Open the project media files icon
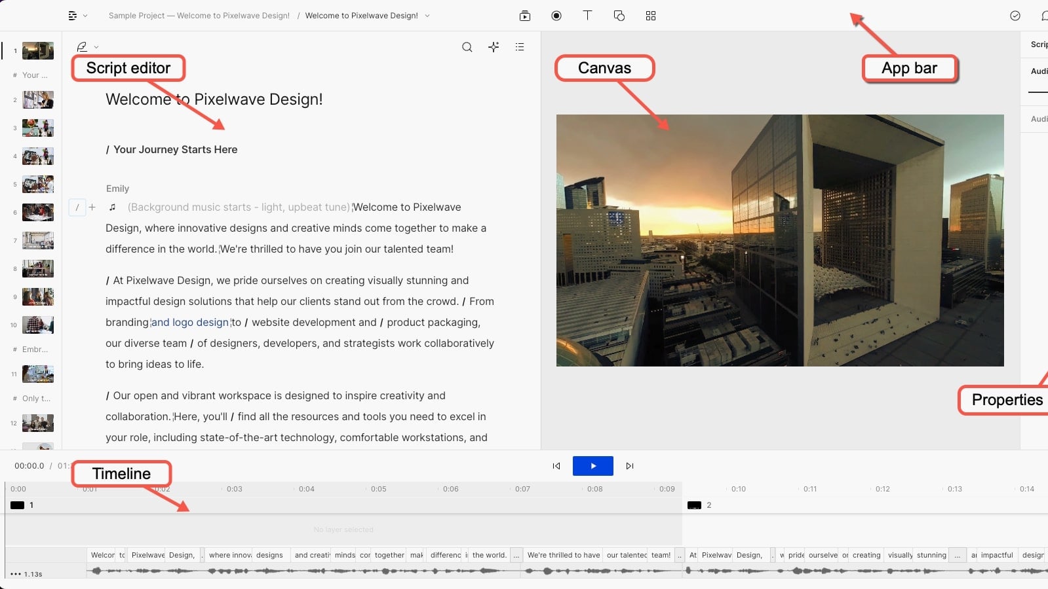 tap(525, 16)
